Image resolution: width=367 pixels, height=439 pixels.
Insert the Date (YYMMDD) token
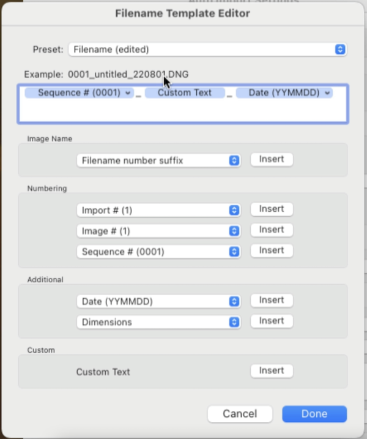pos(272,300)
